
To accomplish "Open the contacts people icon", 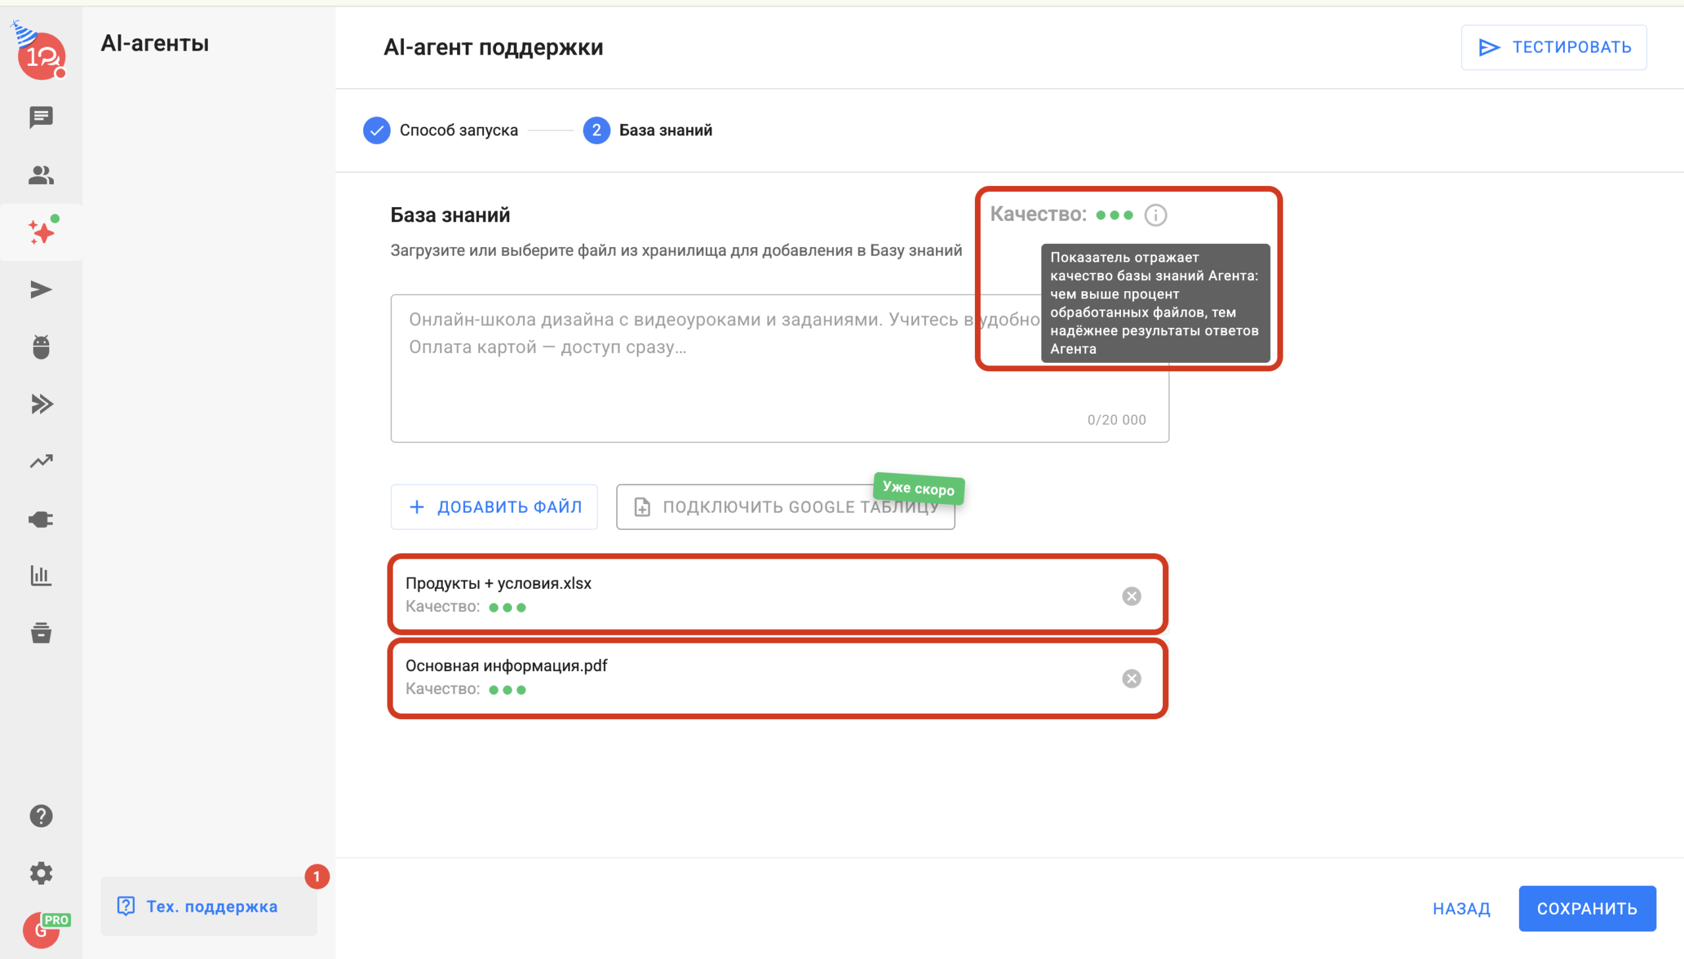I will click(41, 175).
